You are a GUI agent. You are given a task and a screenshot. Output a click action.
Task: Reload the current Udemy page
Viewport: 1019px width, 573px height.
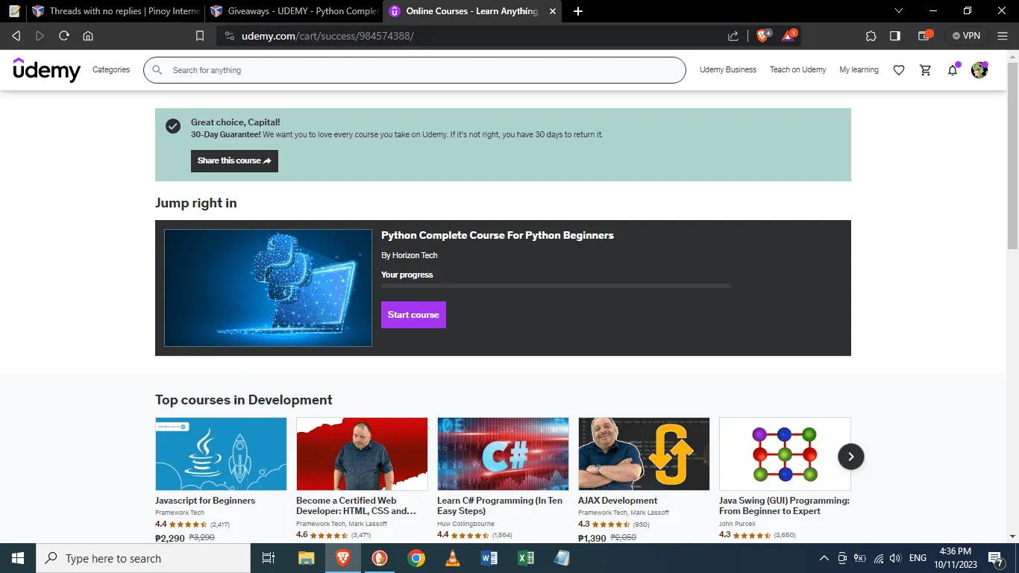pos(64,36)
